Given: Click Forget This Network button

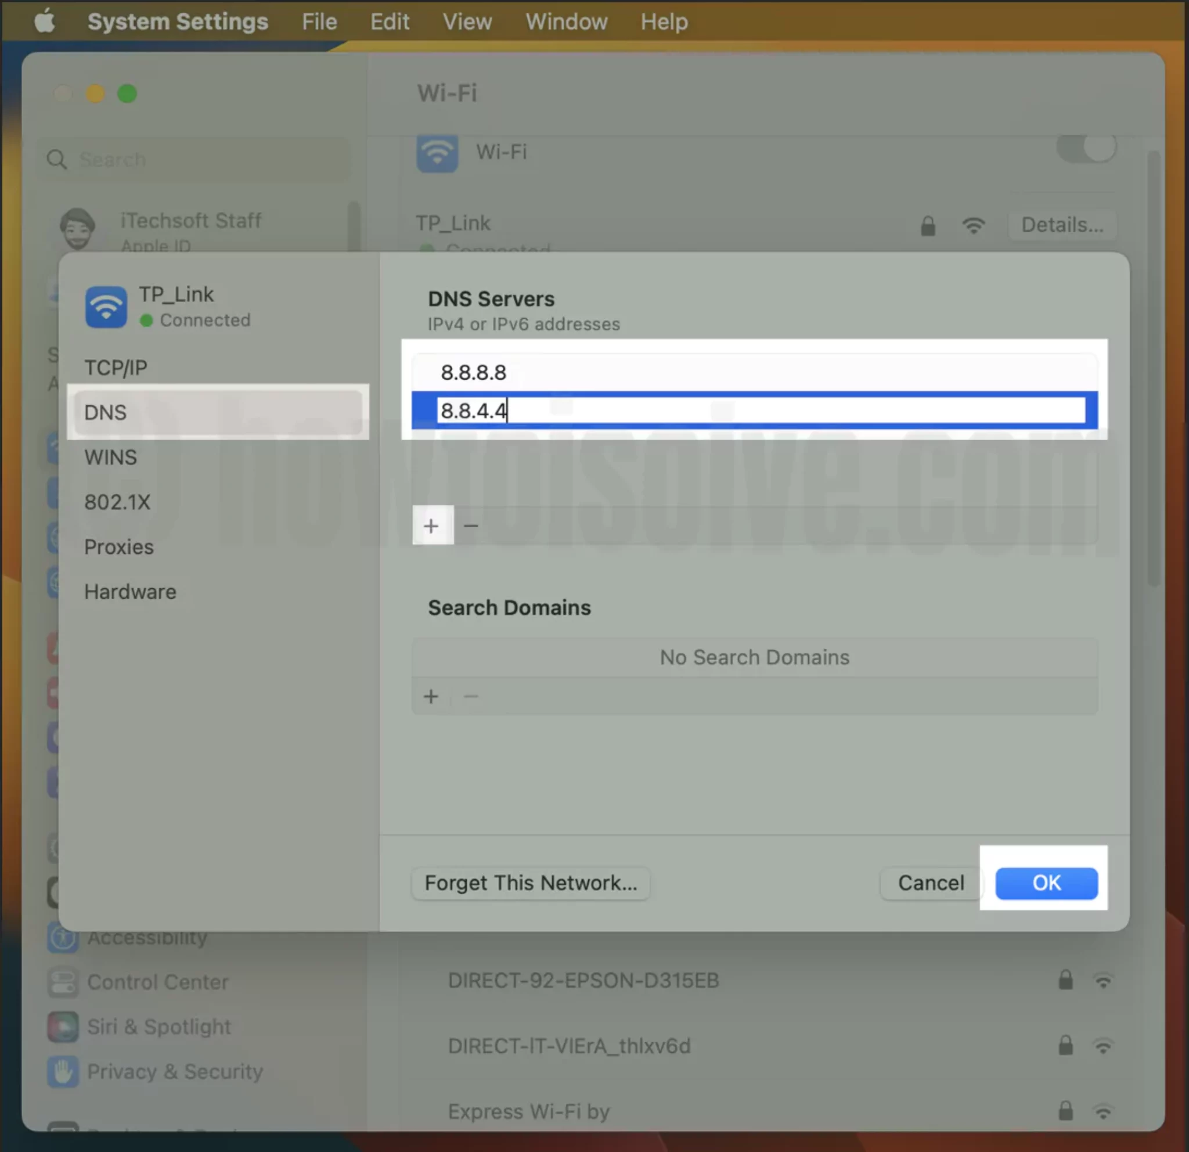Looking at the screenshot, I should coord(531,883).
